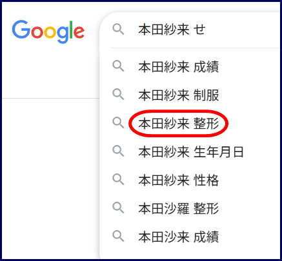Click empty space right of search query text
282x261 pixels.
[242, 30]
